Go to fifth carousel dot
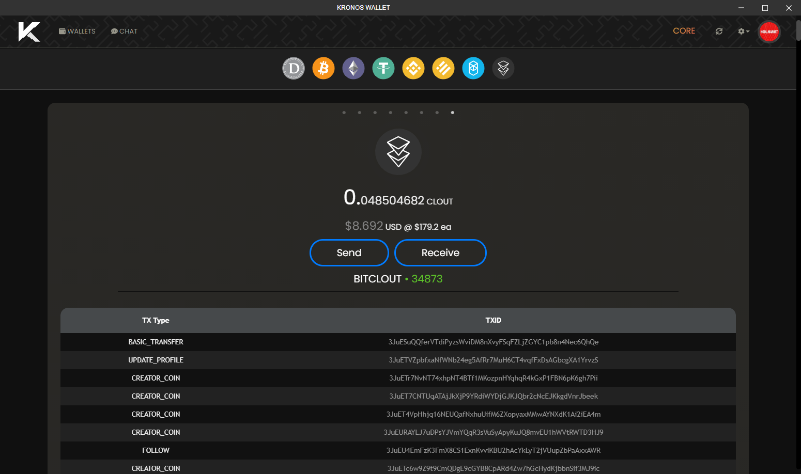The width and height of the screenshot is (801, 474). (406, 113)
